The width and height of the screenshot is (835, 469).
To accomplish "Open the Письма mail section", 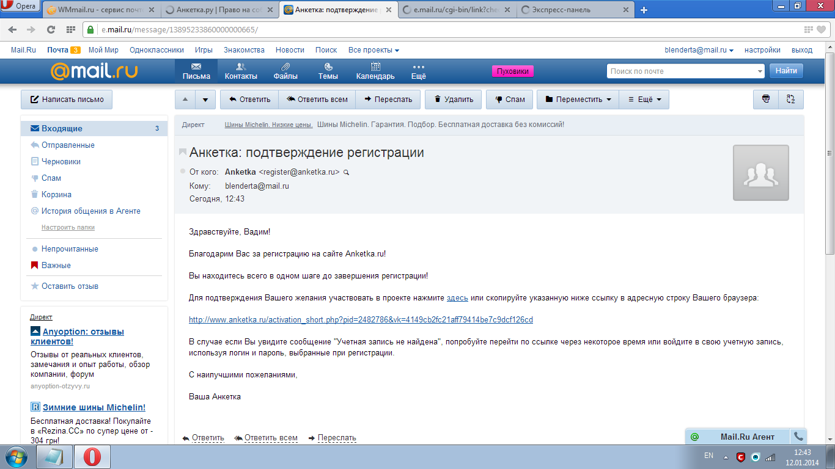I will 196,71.
